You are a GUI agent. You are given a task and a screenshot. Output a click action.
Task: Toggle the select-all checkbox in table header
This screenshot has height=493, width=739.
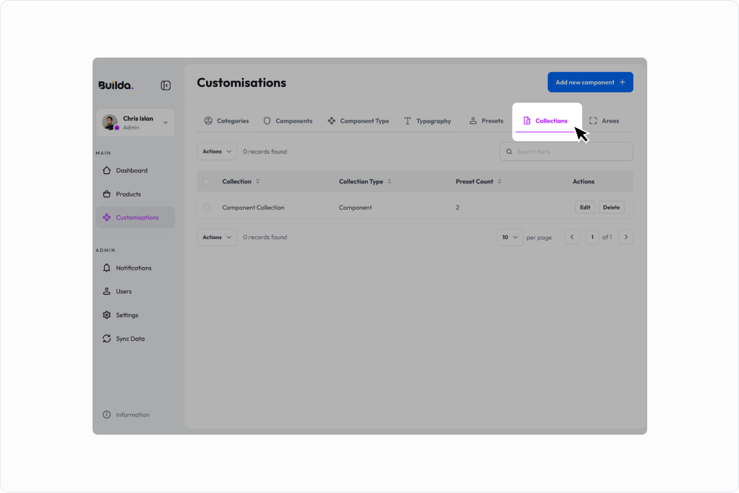[x=206, y=181]
